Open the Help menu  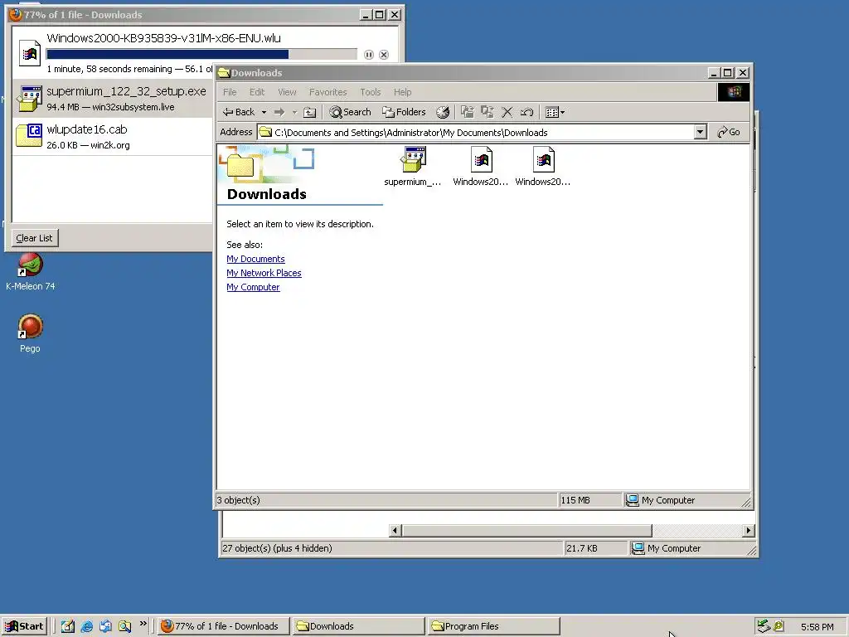point(402,92)
